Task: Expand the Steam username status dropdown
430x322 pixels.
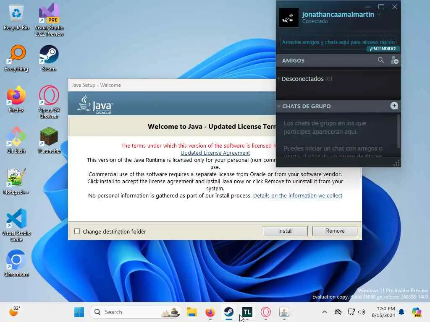Action: (x=379, y=14)
